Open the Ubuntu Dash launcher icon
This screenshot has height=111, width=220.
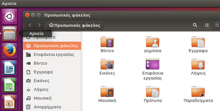coord(9,16)
